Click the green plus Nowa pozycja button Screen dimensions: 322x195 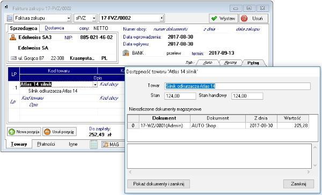point(24,132)
